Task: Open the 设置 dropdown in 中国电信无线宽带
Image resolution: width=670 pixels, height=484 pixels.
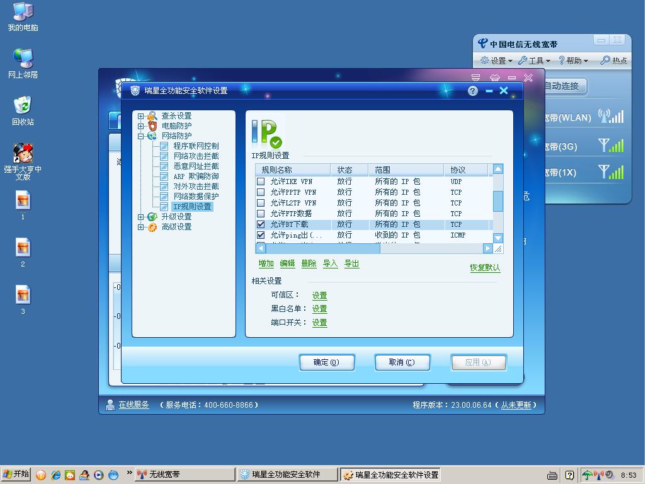Action: 496,60
